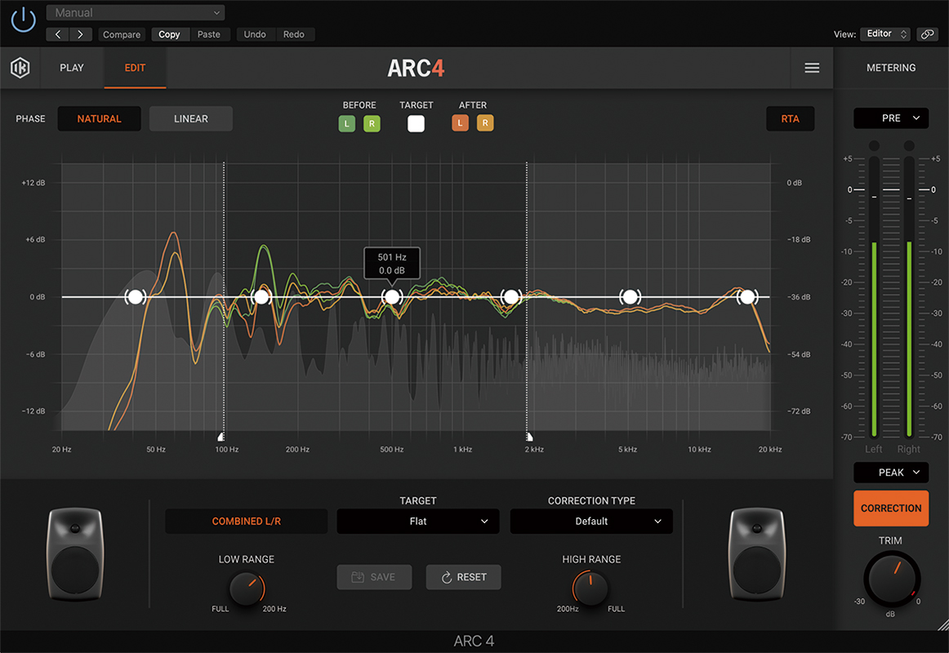Click the Compare button
This screenshot has width=949, height=653.
[x=121, y=34]
